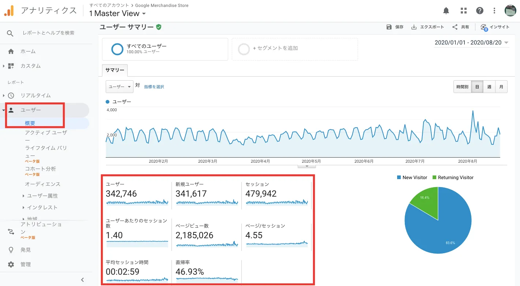Collapse the sidebar with the chevron
Image resolution: width=520 pixels, height=286 pixels.
[x=83, y=280]
